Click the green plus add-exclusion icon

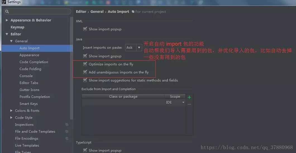(189, 97)
